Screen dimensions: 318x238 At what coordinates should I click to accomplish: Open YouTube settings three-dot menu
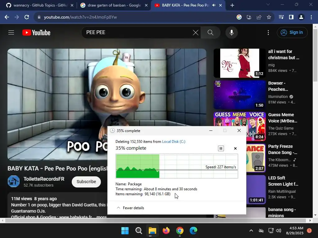click(x=268, y=33)
